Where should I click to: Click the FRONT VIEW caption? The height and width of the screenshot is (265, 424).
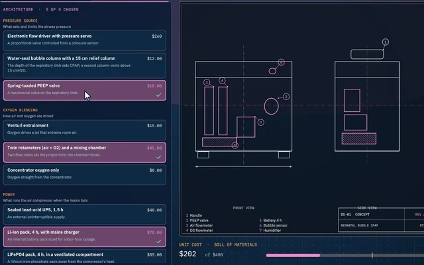[x=243, y=208]
